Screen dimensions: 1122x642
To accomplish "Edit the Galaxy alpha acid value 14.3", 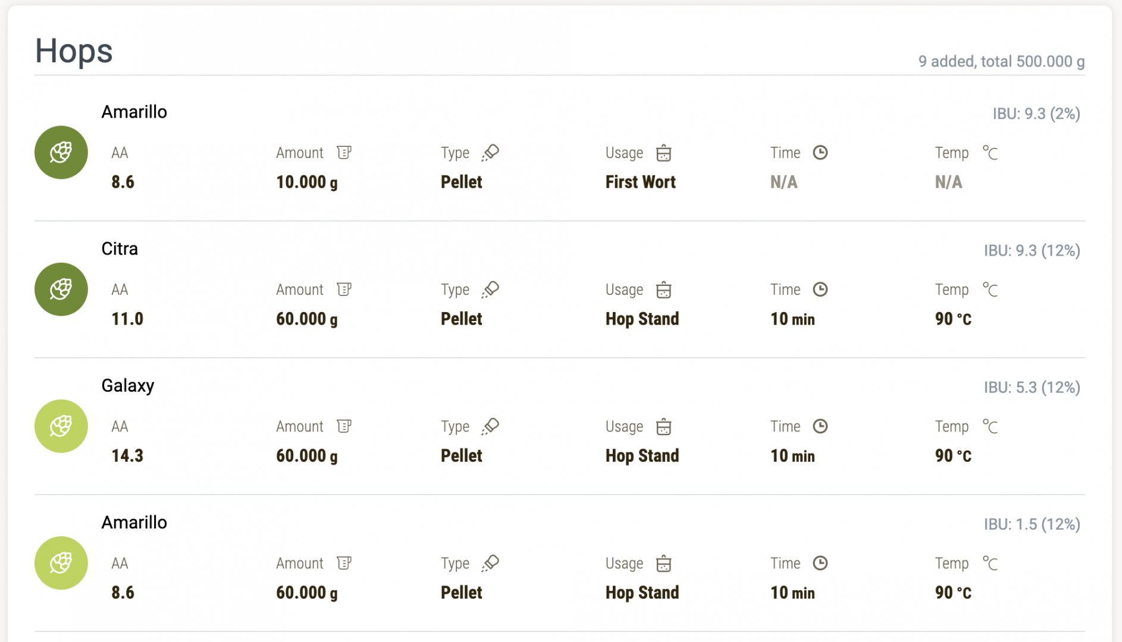I will (127, 456).
